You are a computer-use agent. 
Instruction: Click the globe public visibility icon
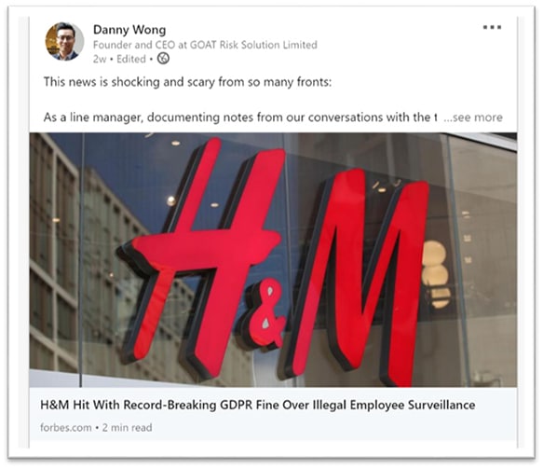163,58
